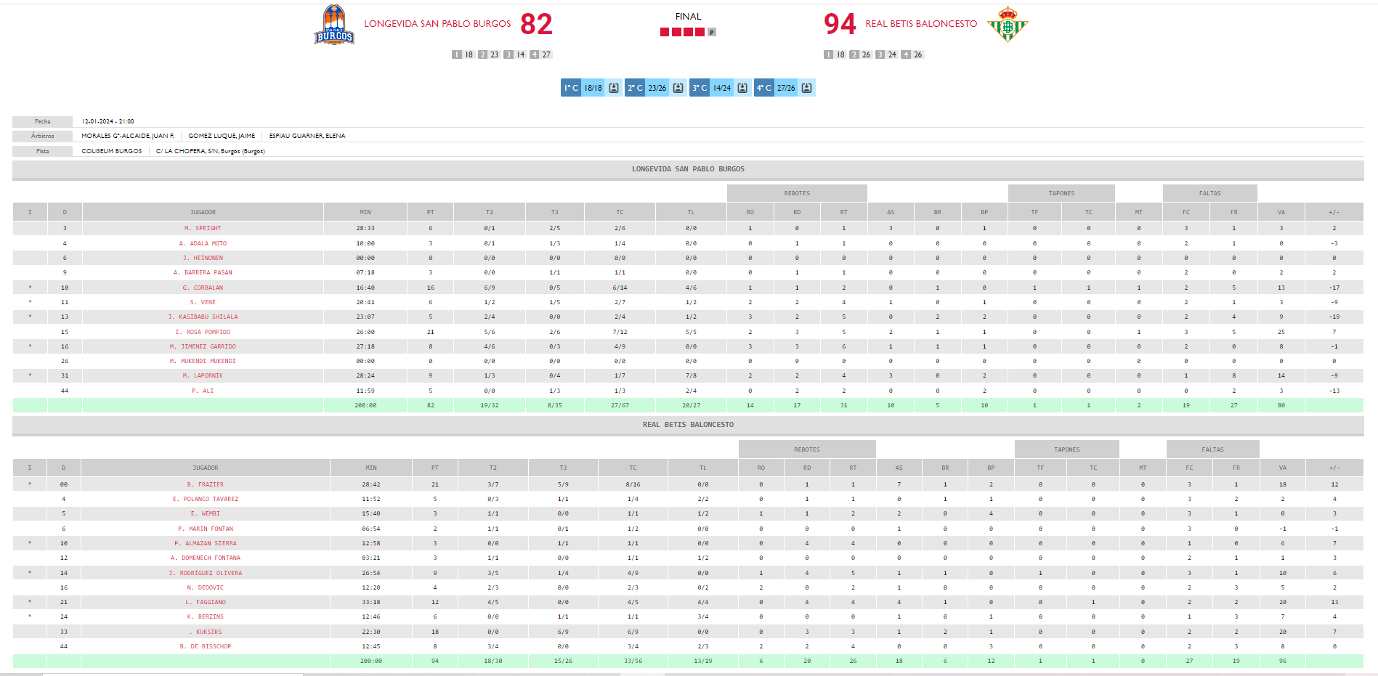Click the venue address C/ La Chopera

(211, 151)
